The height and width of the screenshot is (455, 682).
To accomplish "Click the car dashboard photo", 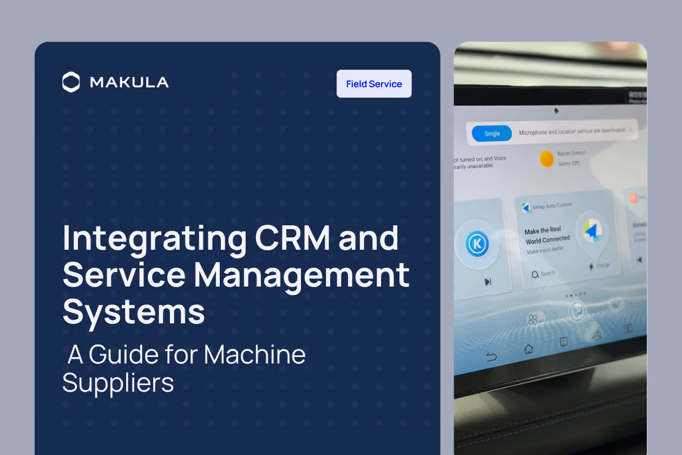I will tap(550, 248).
